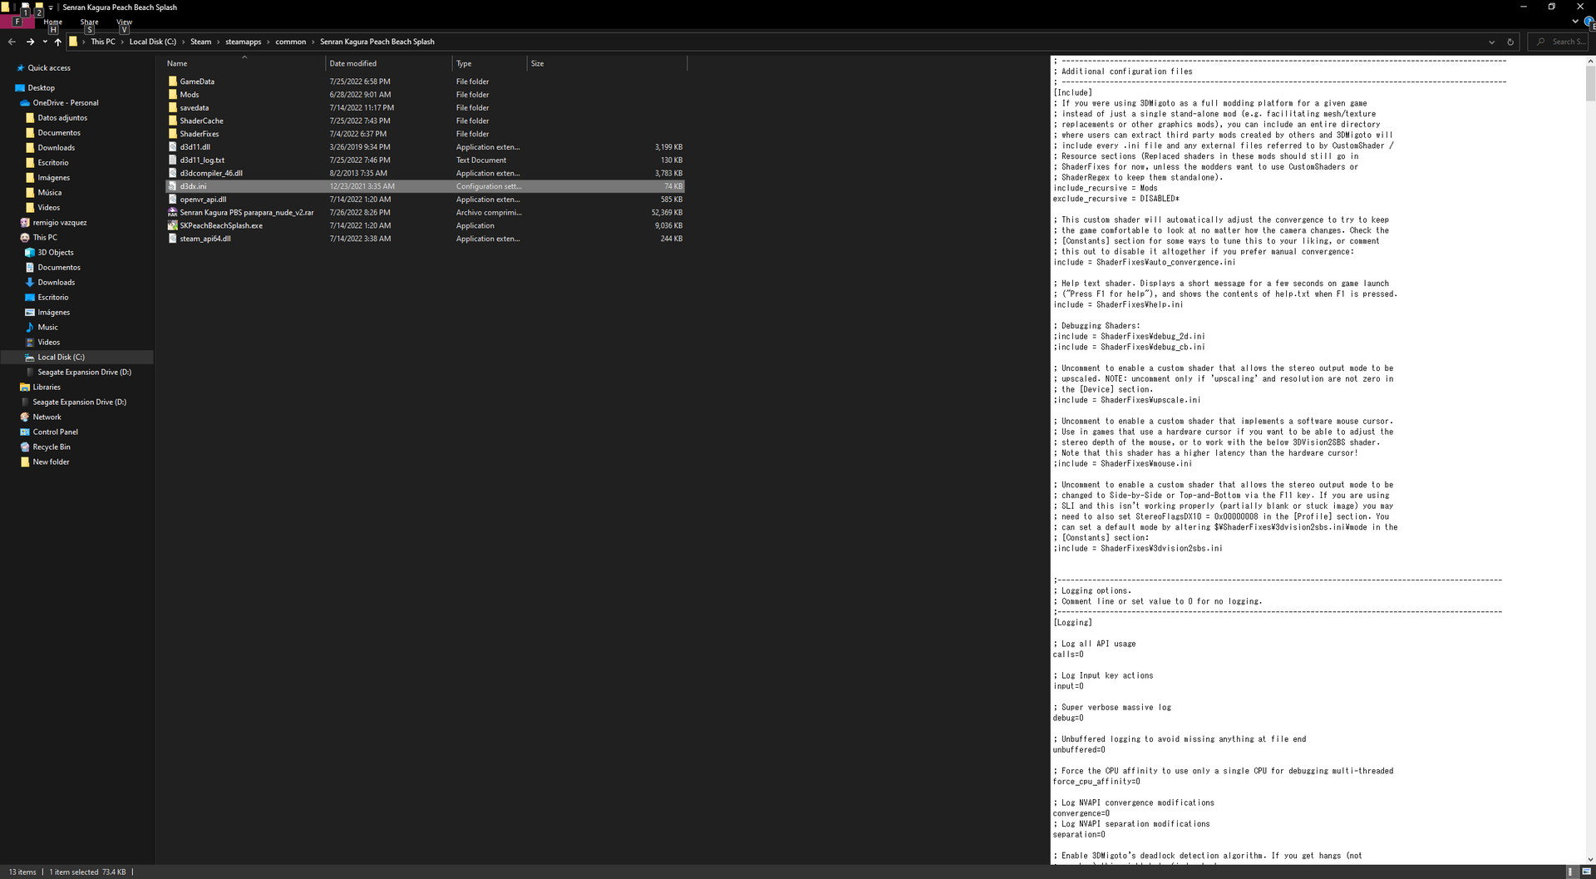Viewport: 1596px width, 879px height.
Task: Navigate to common in address bar
Action: tap(291, 42)
